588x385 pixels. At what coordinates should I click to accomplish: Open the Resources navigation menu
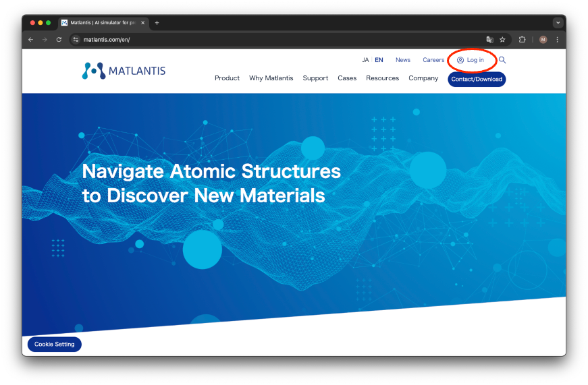click(382, 78)
